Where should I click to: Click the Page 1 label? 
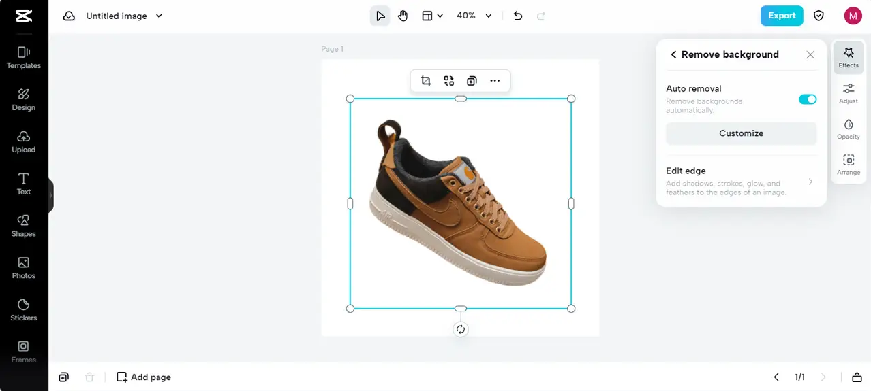pos(333,49)
